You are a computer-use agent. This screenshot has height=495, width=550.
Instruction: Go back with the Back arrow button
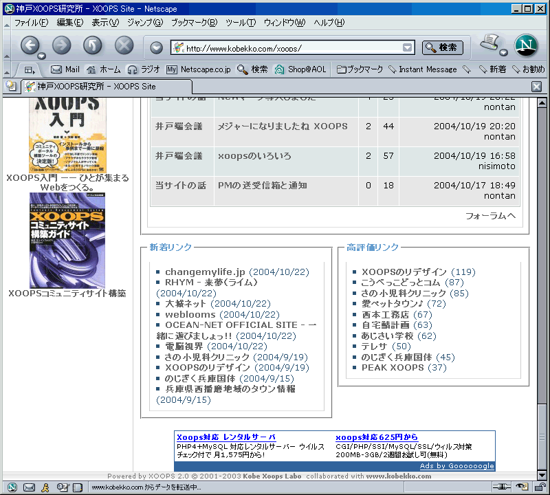tap(30, 45)
